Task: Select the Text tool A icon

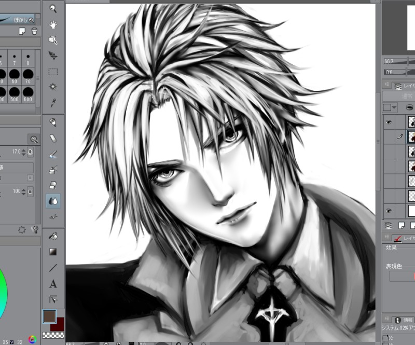Action: (53, 284)
